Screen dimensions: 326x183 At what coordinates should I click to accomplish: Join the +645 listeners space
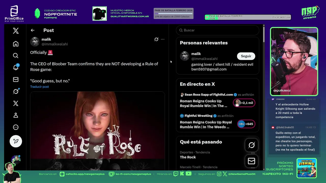246,124
